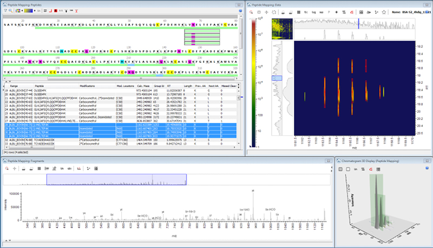Image resolution: width=433 pixels, height=248 pixels.
Task: Click the filter funnel icon in Peptides toolbar
Action: click(5, 10)
